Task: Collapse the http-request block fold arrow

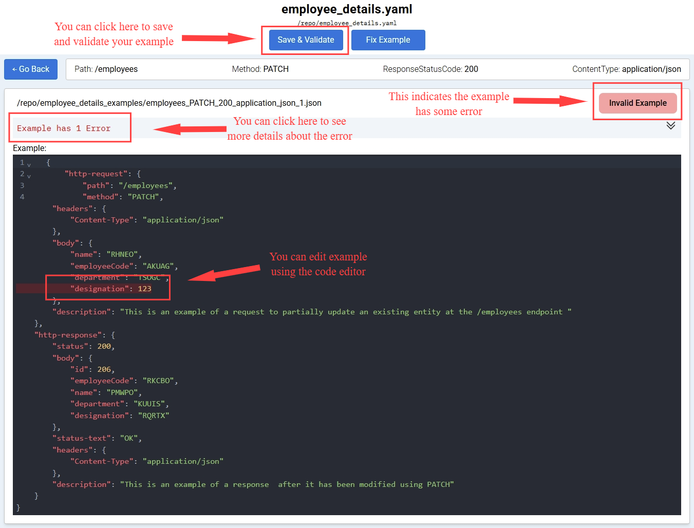Action: coord(29,176)
